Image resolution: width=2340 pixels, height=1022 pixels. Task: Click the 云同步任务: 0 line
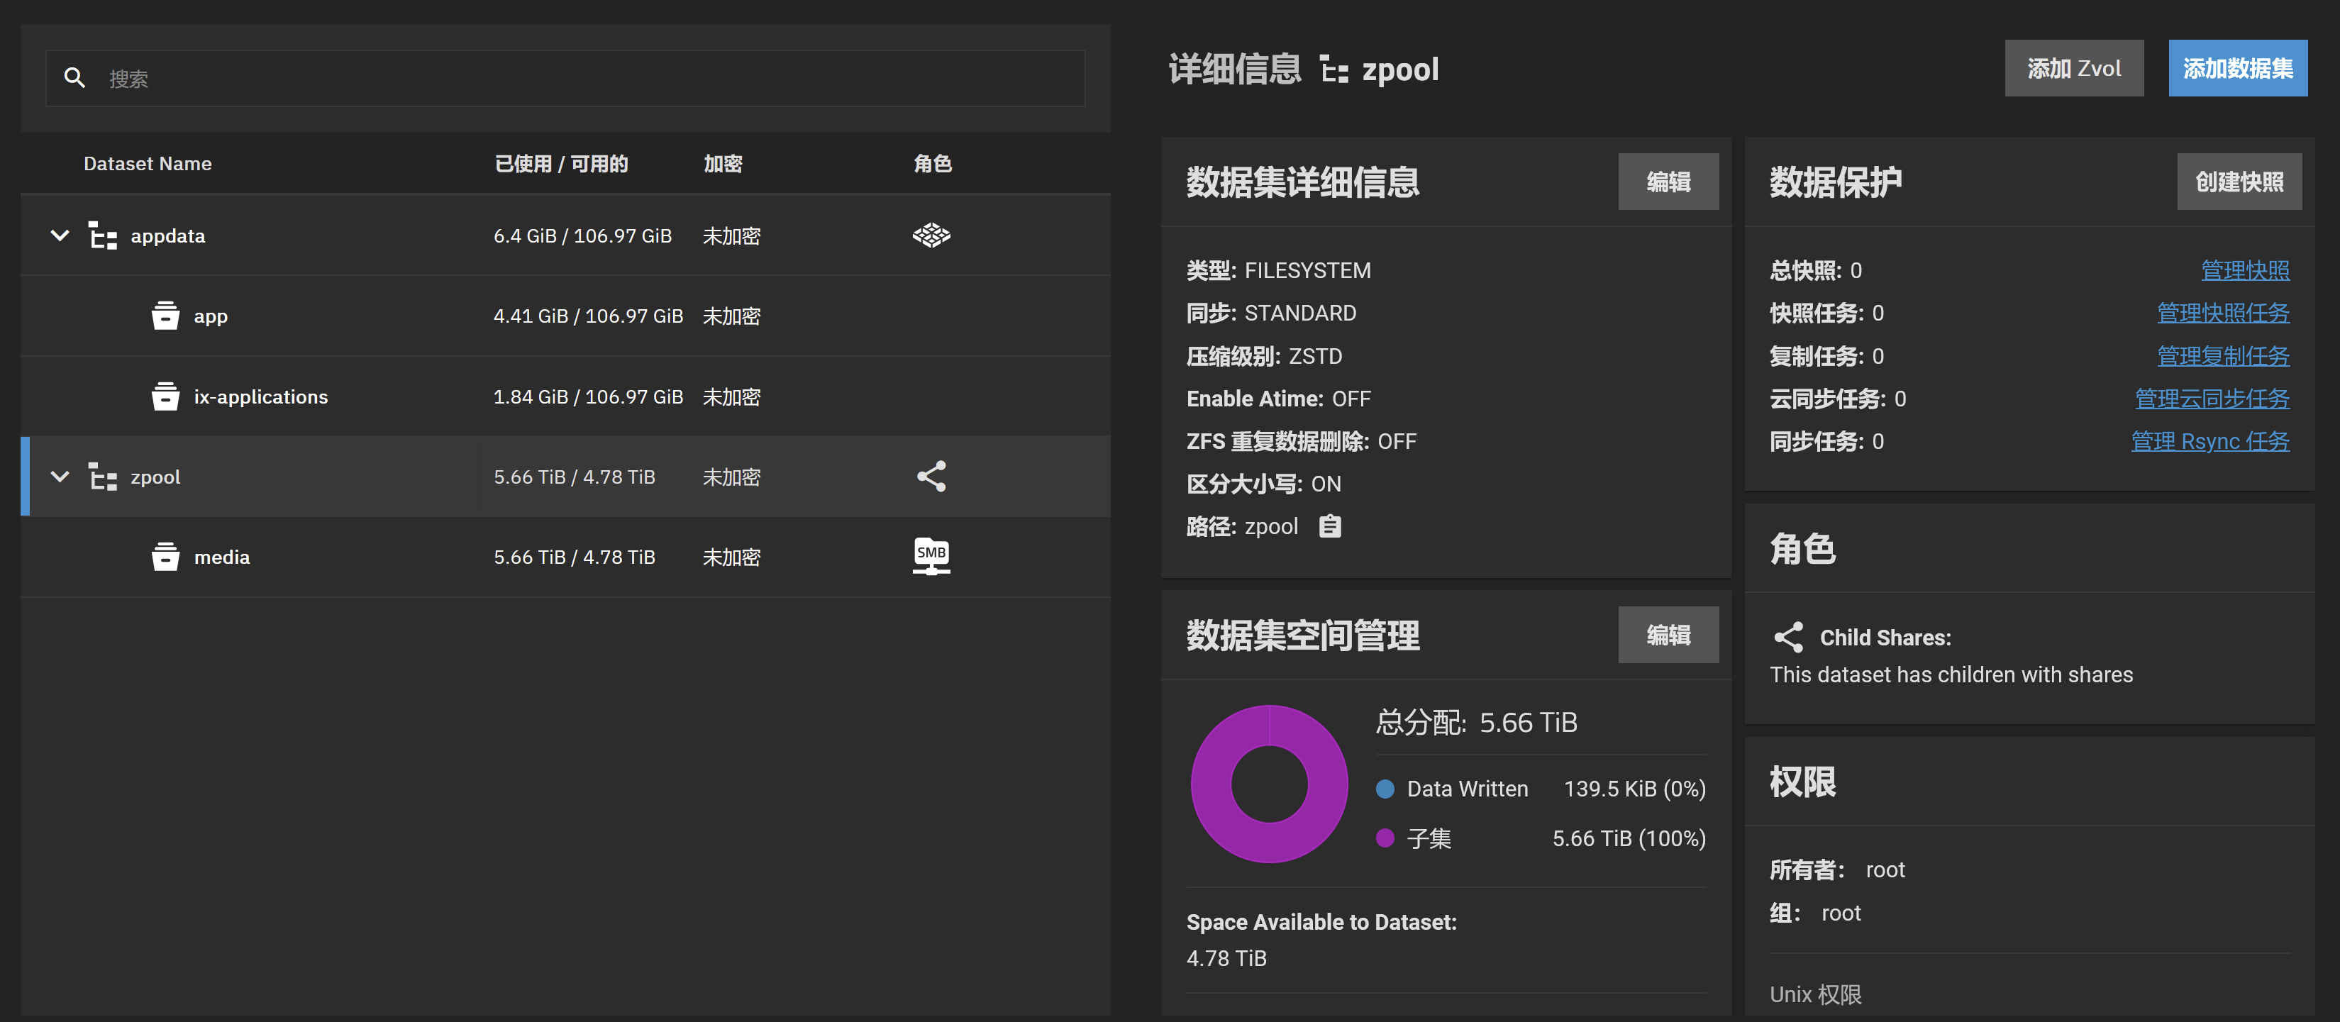tap(1837, 399)
